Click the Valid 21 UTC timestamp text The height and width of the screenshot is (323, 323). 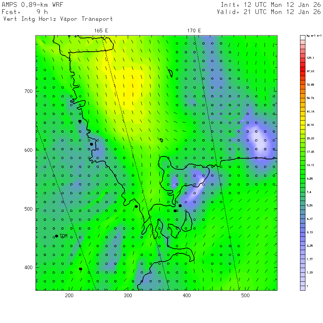coord(269,12)
